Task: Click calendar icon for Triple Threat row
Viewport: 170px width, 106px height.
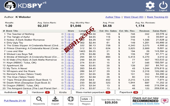Action: [62, 80]
